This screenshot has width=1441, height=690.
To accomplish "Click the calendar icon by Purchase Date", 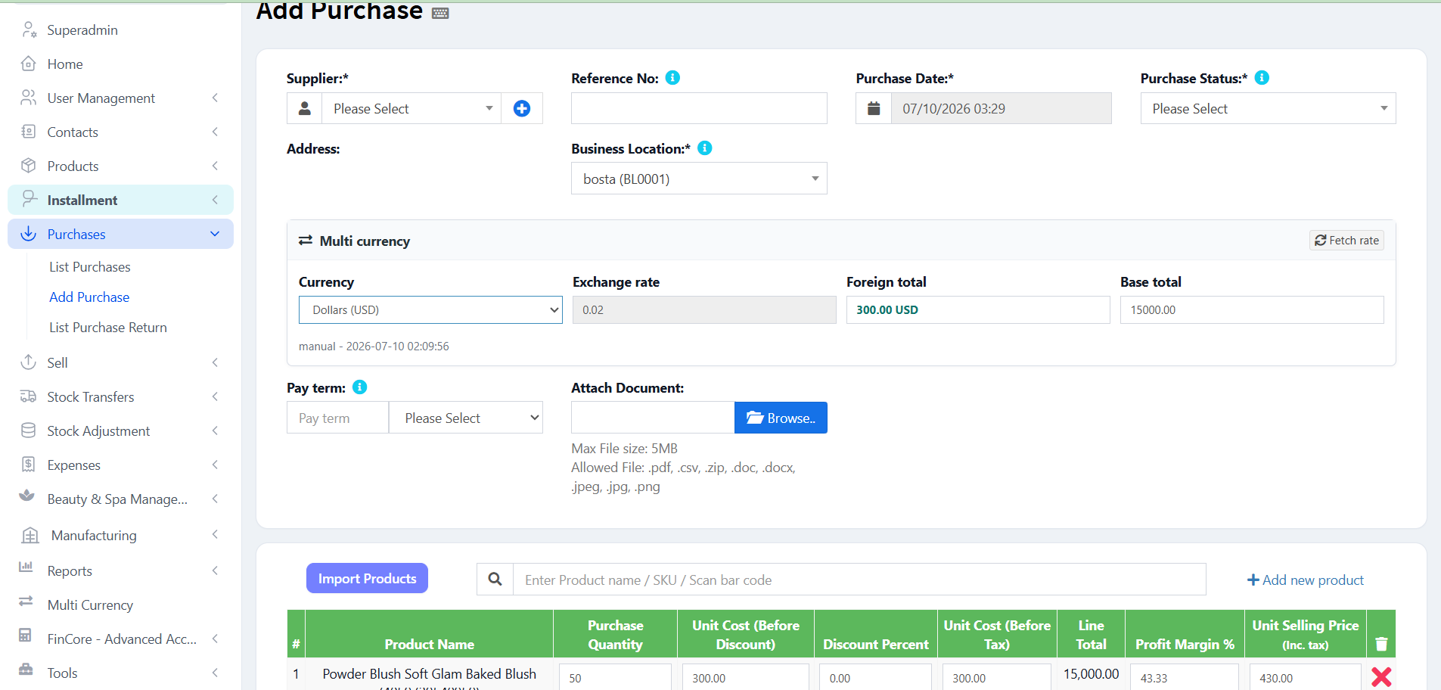I will tap(874, 109).
